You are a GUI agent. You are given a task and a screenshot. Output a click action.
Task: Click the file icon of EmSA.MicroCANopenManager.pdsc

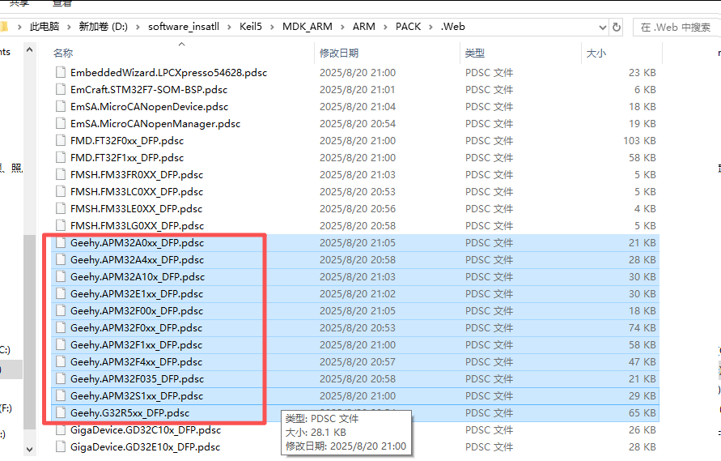(60, 123)
